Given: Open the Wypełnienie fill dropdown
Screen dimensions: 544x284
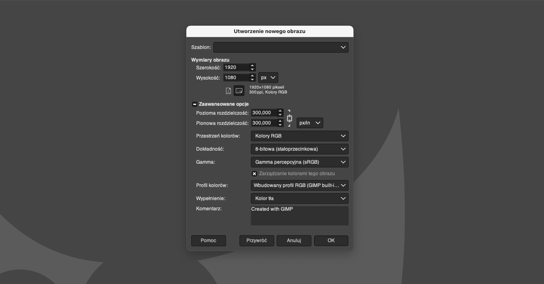Looking at the screenshot, I should (299, 198).
